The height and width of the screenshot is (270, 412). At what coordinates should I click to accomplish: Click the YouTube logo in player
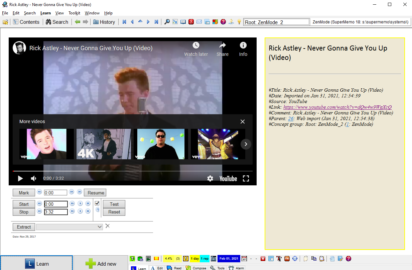[228, 179]
